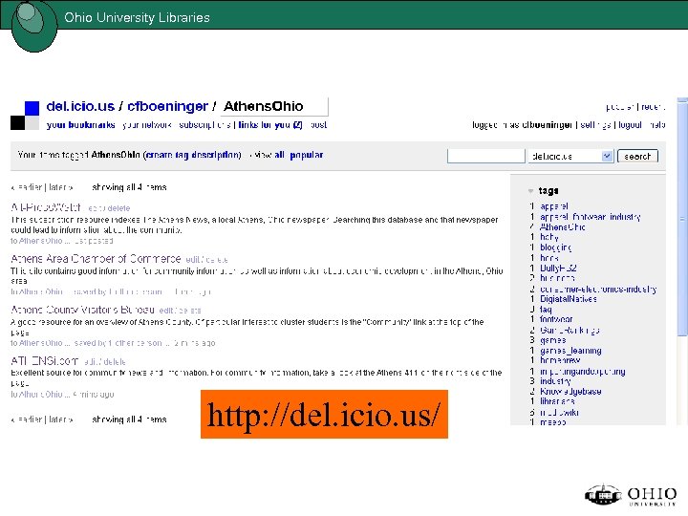Select the industry tag
Viewport: 688px width, 516px height.
[x=555, y=381]
